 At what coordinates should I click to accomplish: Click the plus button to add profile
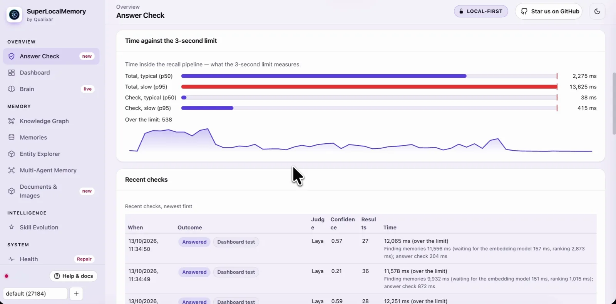point(76,294)
